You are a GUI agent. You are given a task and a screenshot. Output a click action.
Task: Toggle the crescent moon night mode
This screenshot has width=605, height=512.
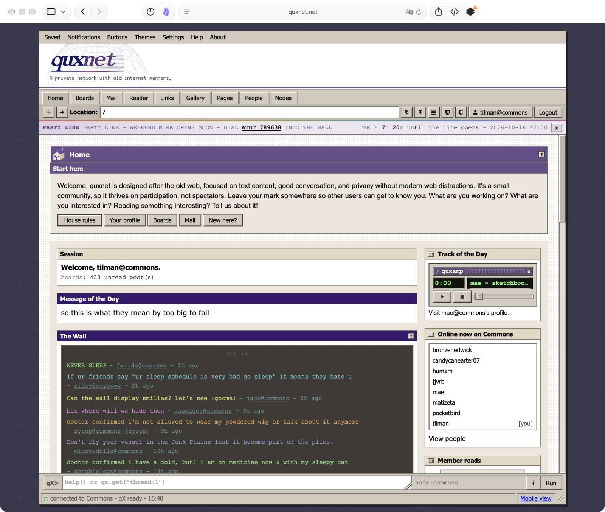coord(461,112)
